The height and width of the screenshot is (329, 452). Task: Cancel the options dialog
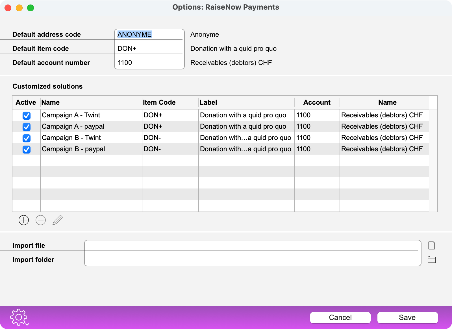tap(340, 317)
